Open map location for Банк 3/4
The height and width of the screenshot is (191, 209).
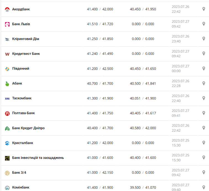click(x=204, y=173)
